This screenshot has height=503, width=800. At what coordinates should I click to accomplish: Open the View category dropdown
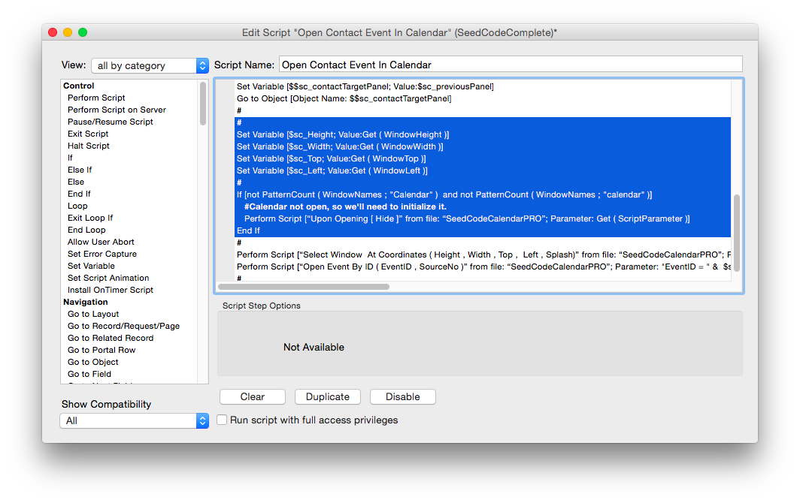coord(150,65)
